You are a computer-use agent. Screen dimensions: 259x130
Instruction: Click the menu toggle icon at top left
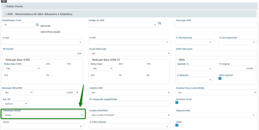click(x=4, y=1)
